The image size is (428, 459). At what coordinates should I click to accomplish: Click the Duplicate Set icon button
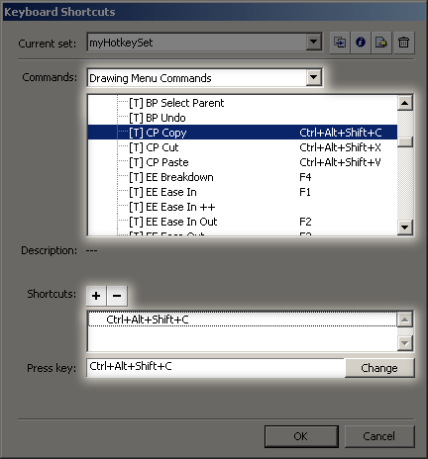pyautogui.click(x=340, y=43)
